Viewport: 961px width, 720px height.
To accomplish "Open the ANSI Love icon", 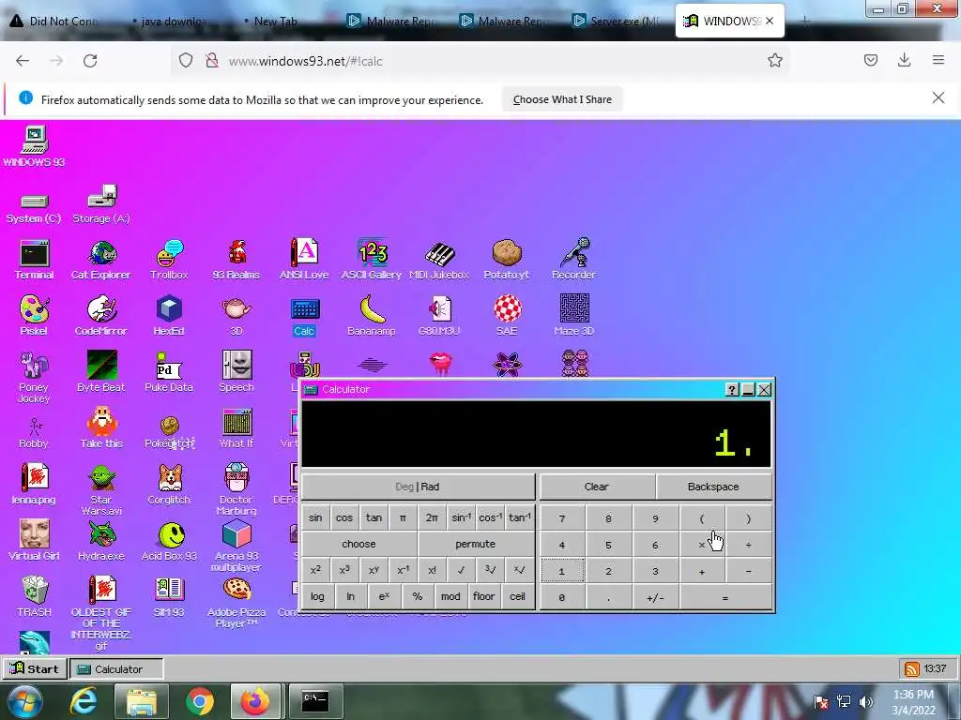I will 304,260.
